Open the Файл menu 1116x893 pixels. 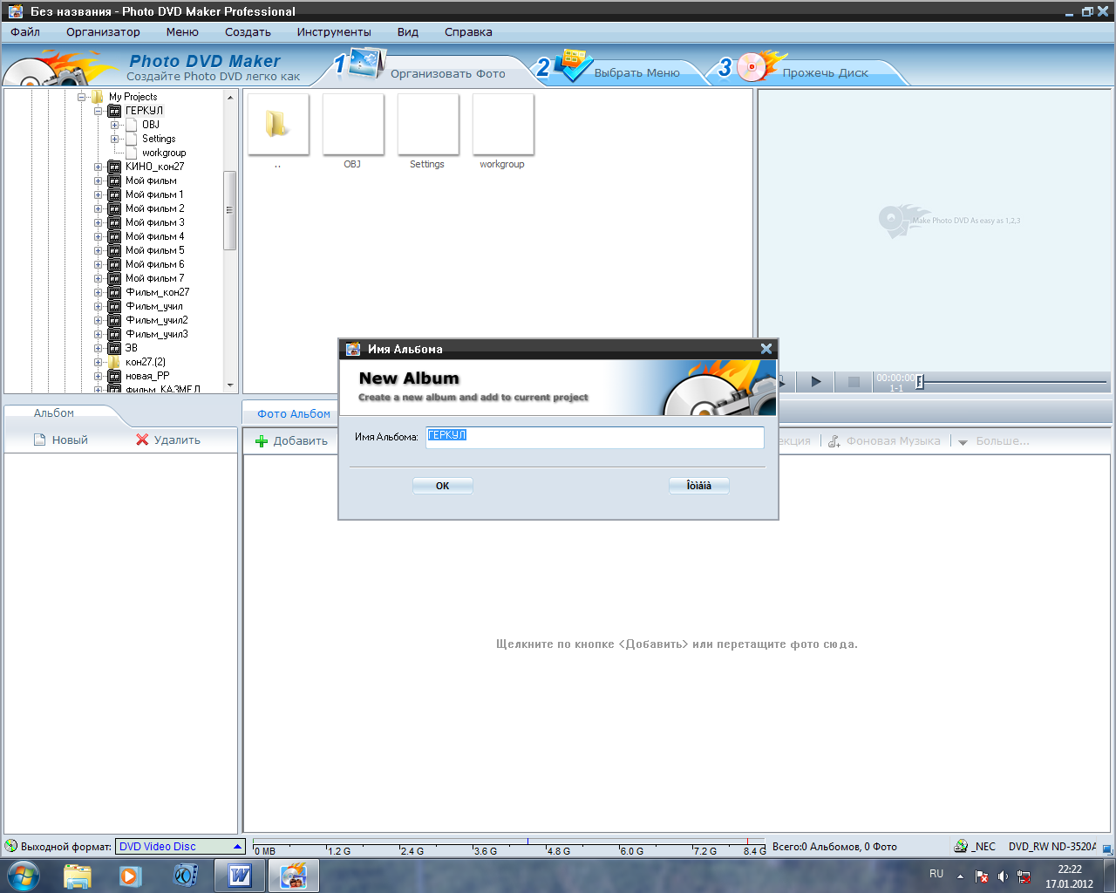(x=25, y=32)
